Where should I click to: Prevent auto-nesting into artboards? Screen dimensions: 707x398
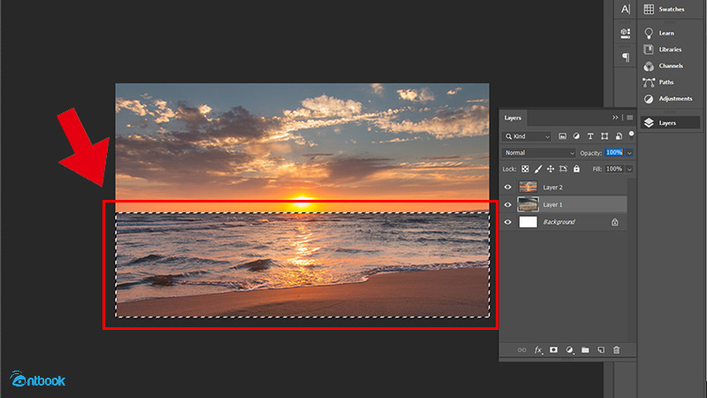point(563,169)
